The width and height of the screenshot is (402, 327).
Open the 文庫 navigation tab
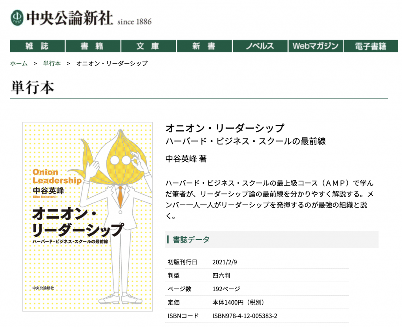(149, 46)
